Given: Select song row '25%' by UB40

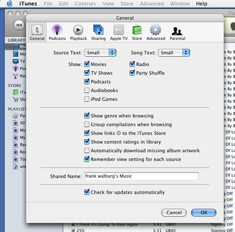Looking at the screenshot, I should click(x=148, y=230).
